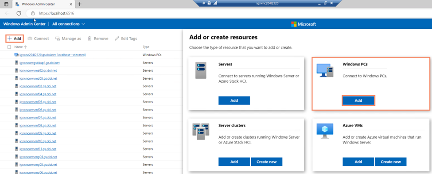Open Edit Tags pencil icon

click(117, 39)
